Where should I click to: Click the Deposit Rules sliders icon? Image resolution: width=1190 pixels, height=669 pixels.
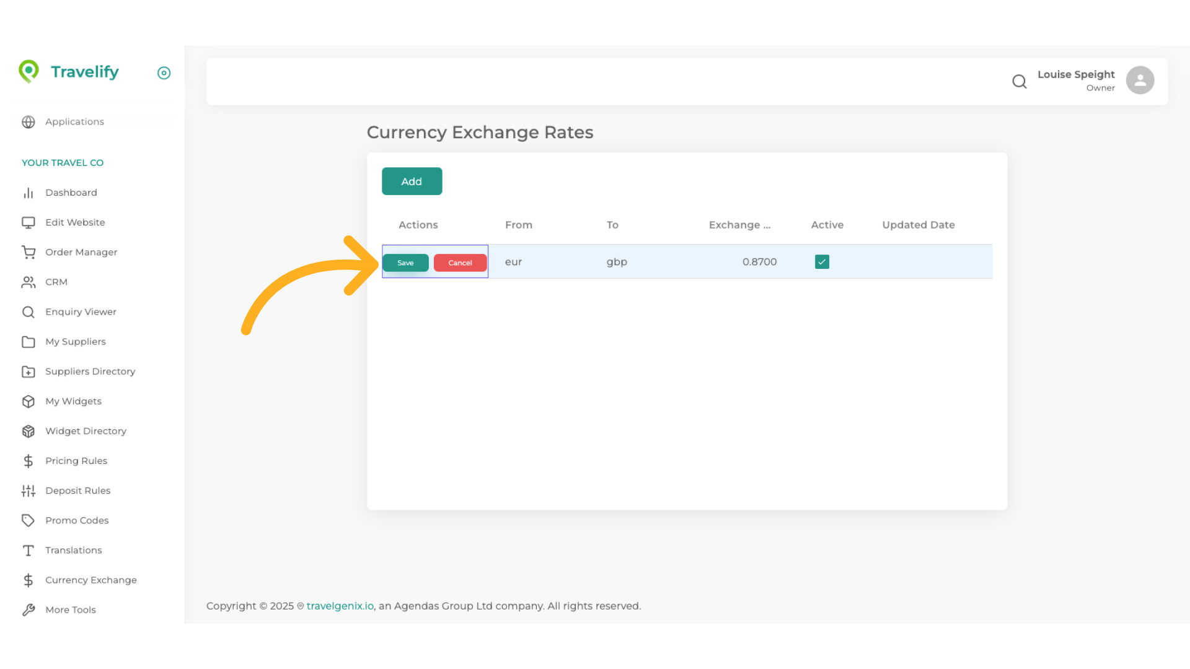point(29,491)
